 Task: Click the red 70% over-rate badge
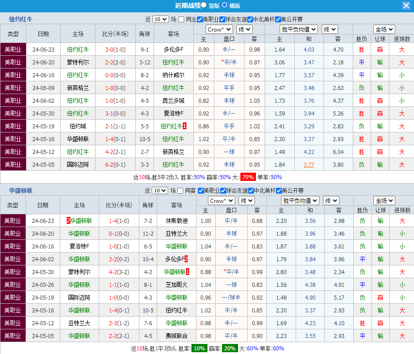pos(248,177)
